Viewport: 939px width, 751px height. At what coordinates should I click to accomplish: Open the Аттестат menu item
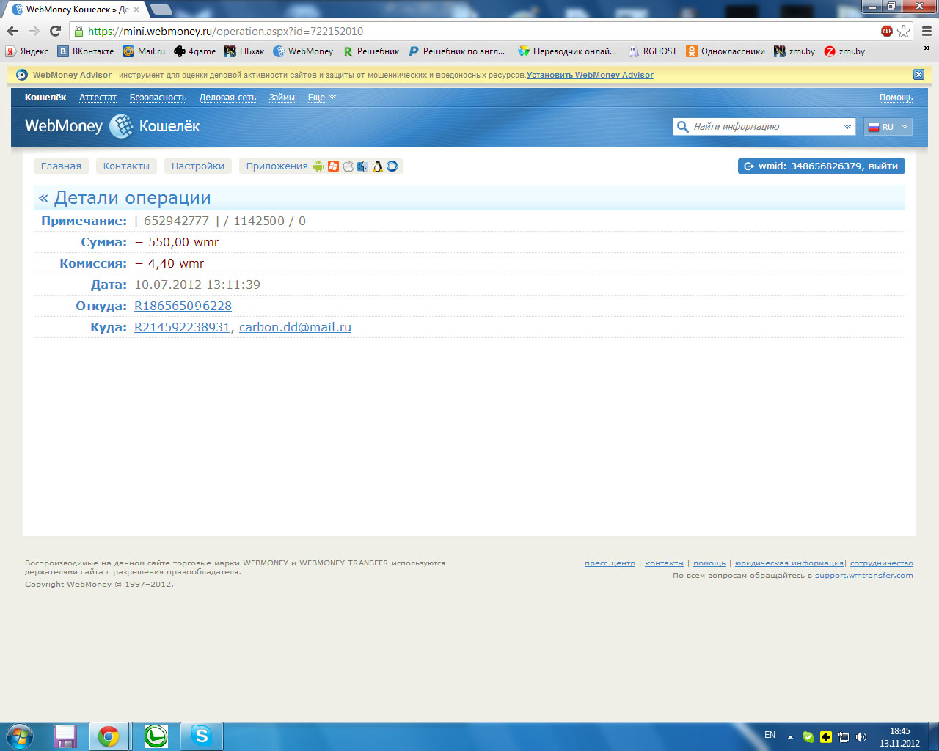click(98, 98)
